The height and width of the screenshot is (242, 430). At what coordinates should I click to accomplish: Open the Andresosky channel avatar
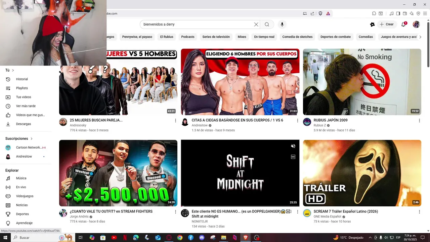(63, 122)
